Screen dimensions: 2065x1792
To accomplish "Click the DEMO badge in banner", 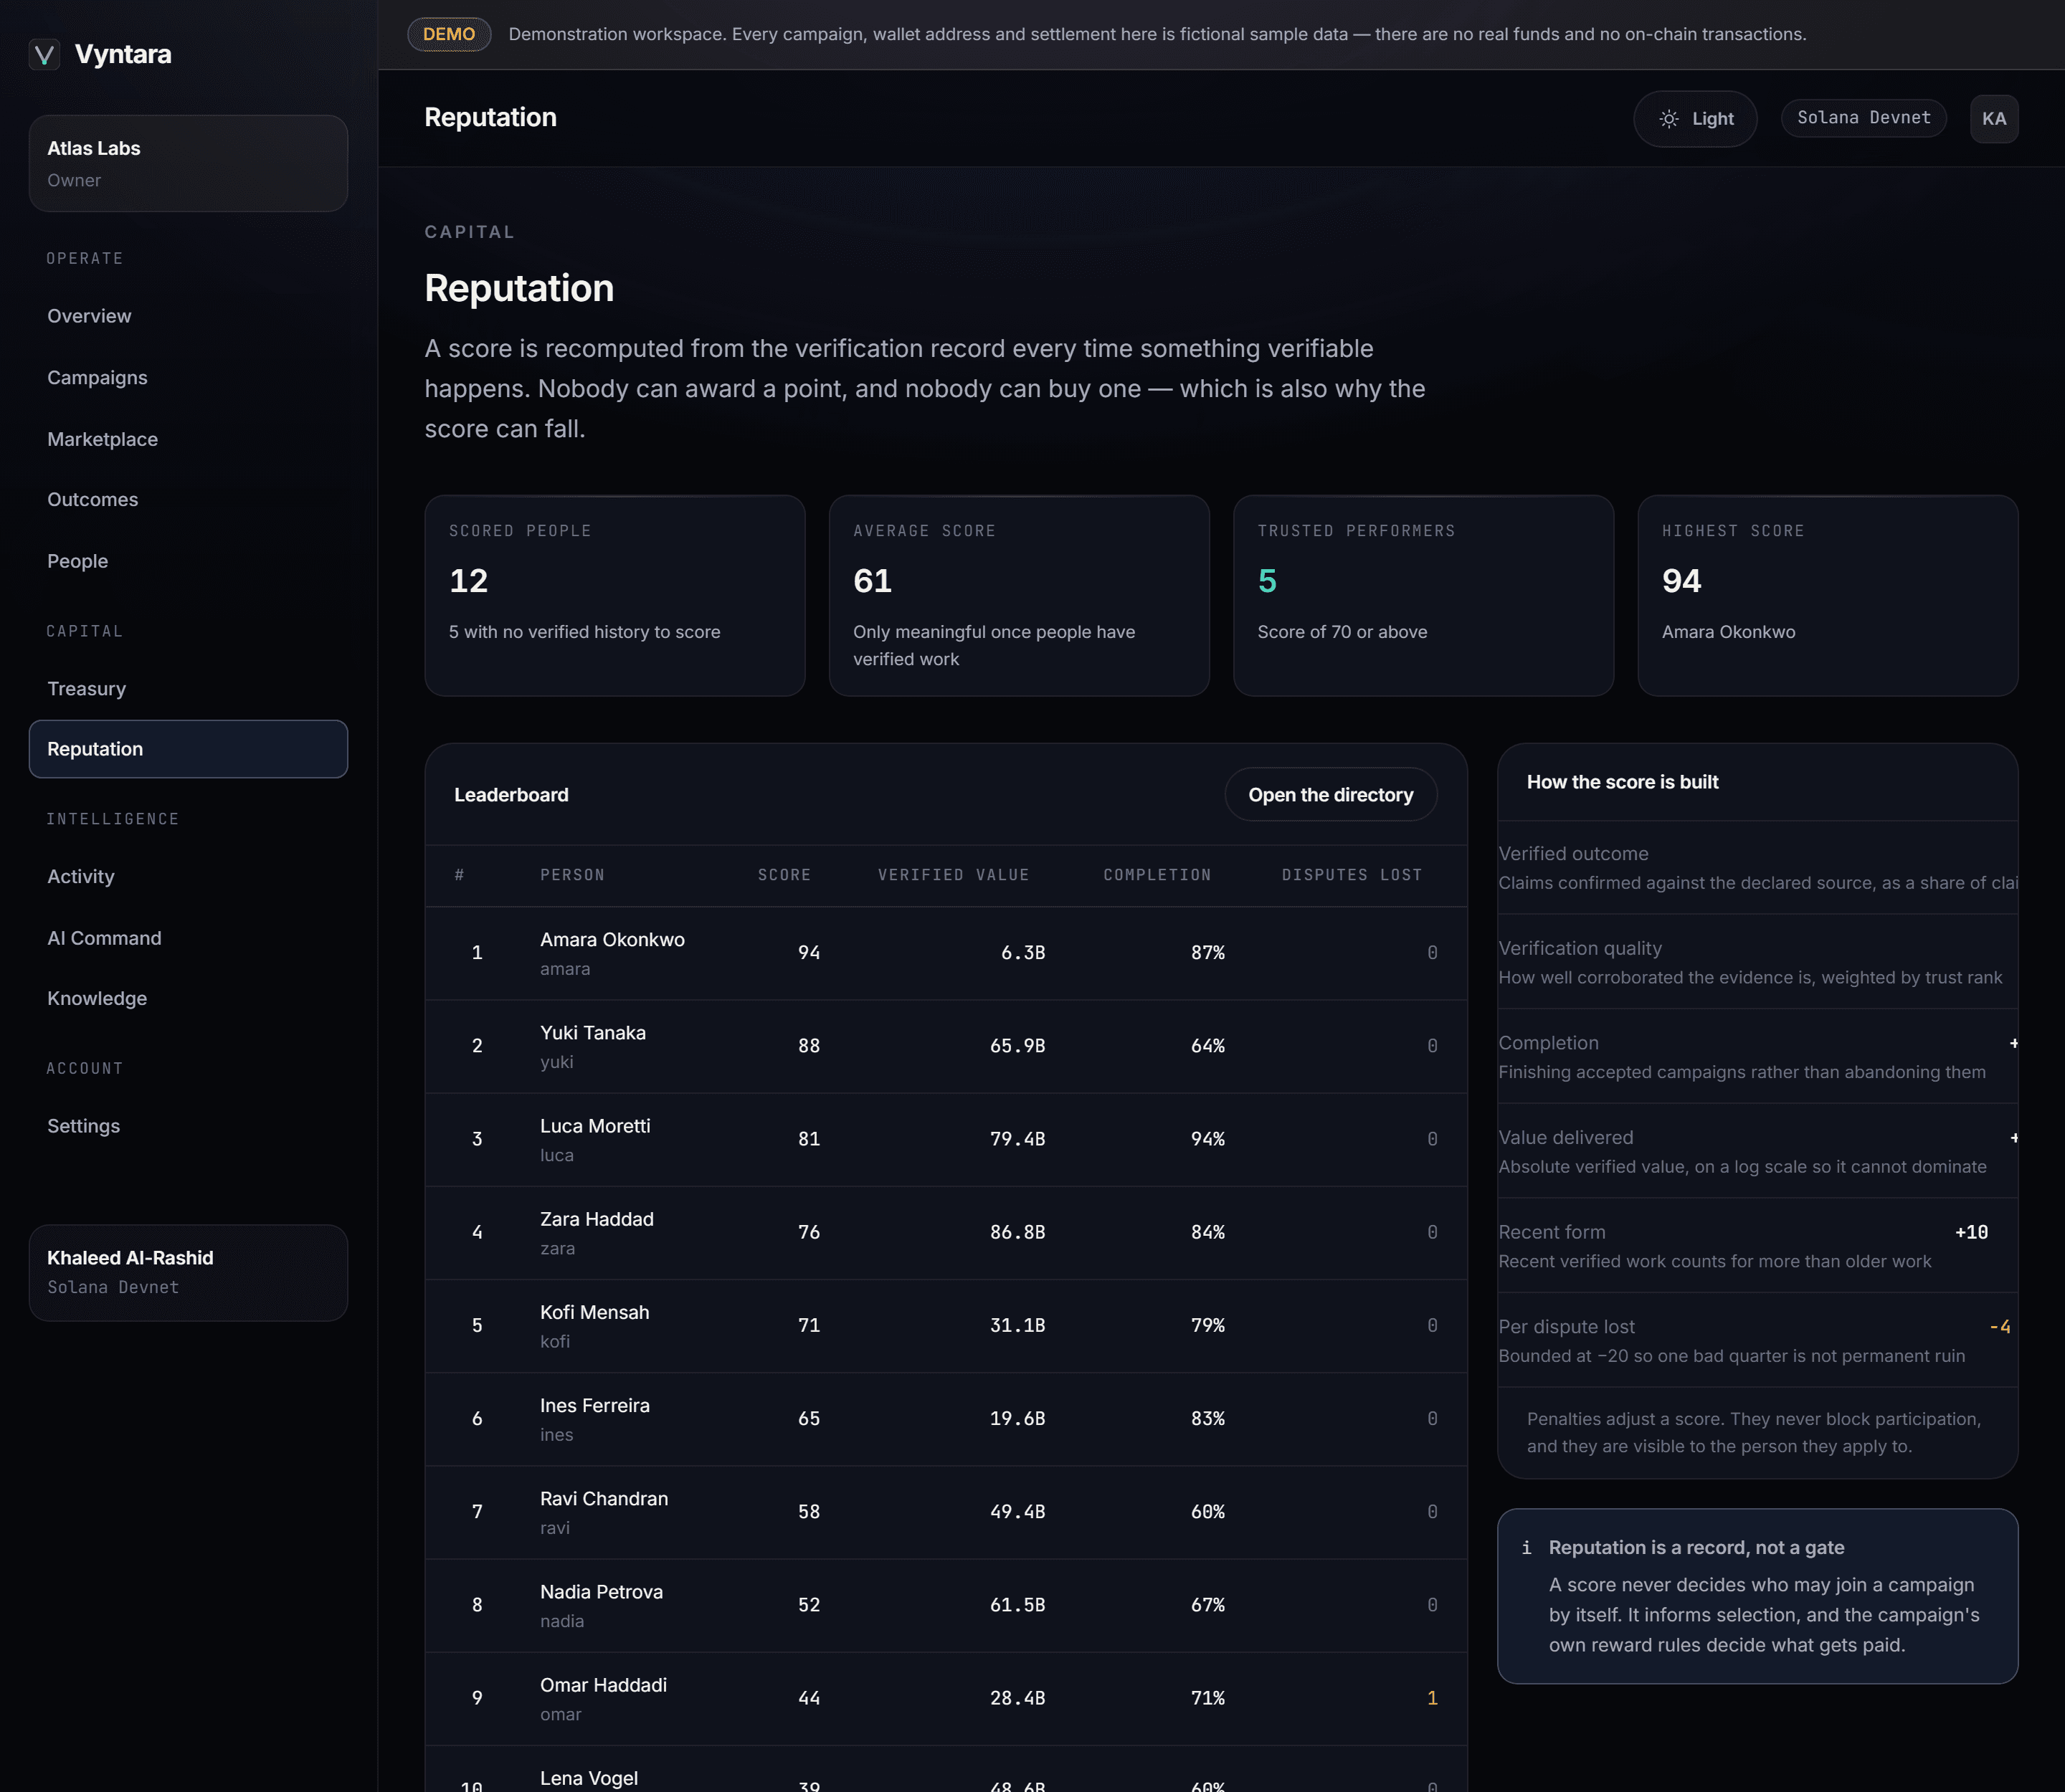I will click(x=450, y=34).
